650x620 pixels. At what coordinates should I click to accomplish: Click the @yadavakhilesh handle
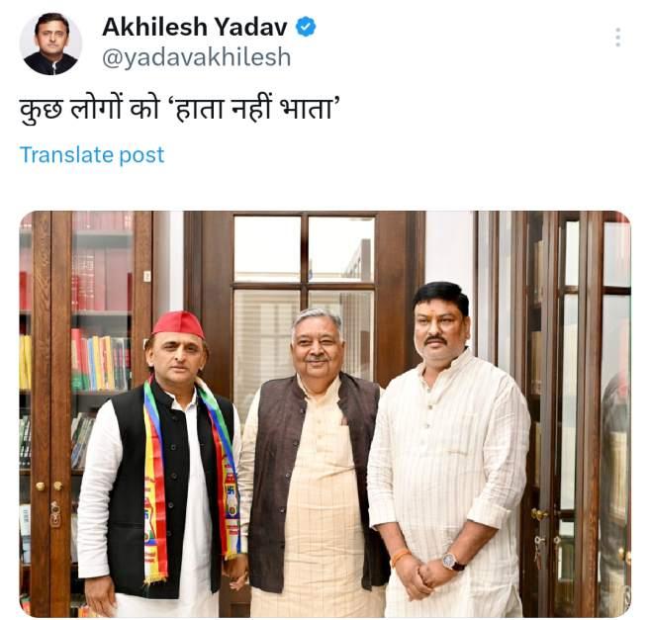196,57
